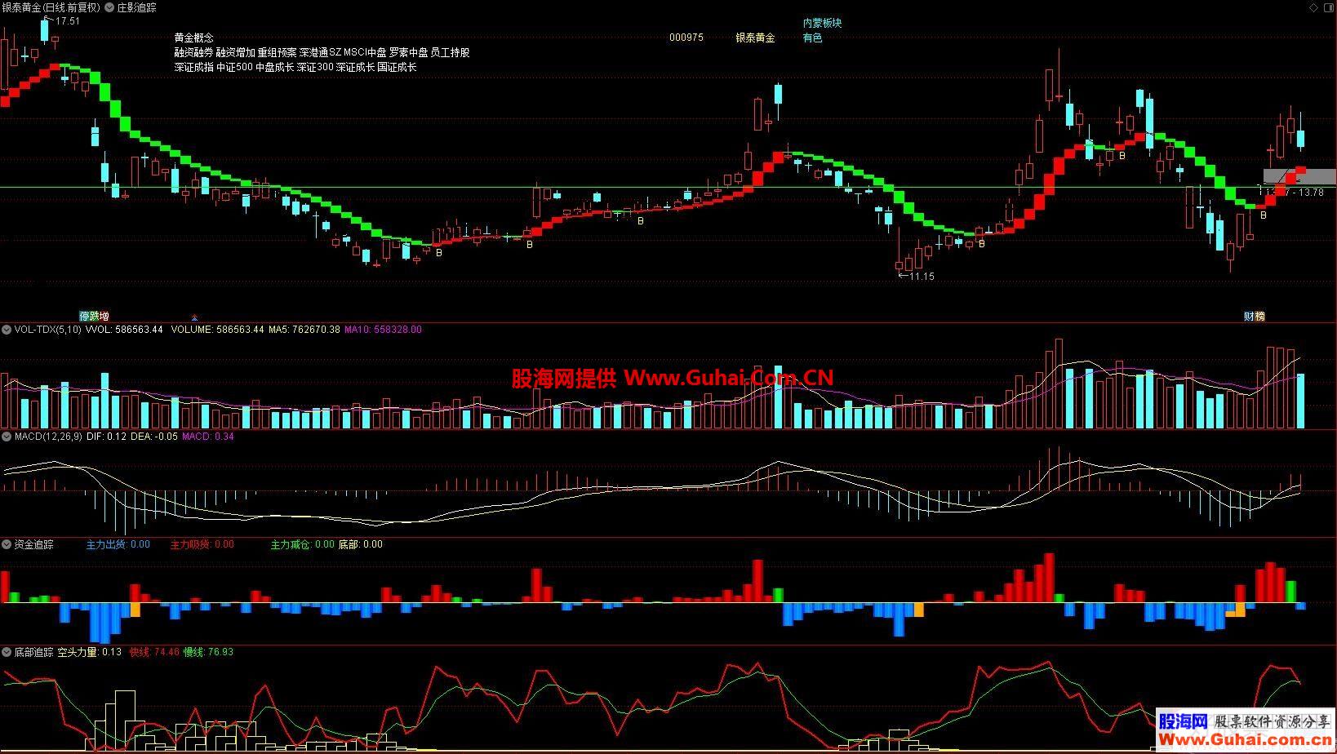Screen dimensions: 1337x754
Task: Click the 深证成指 index tag line
Action: (295, 67)
